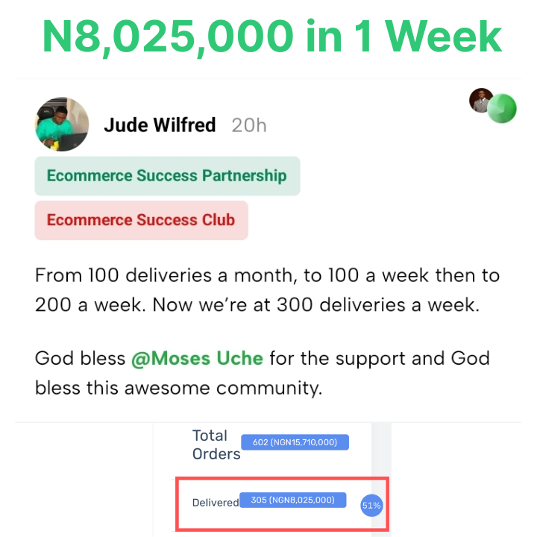Click the small suited-man avatar at top right
The height and width of the screenshot is (537, 537).
(x=481, y=100)
